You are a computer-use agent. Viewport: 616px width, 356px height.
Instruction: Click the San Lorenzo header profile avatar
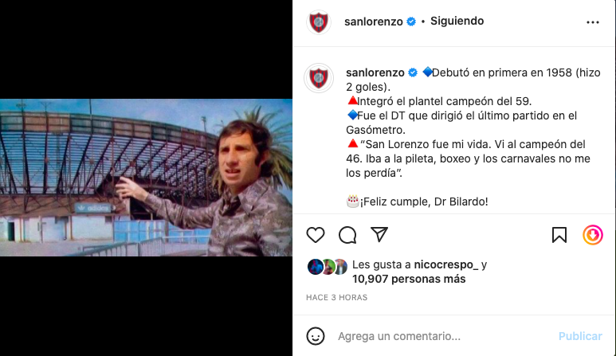(319, 22)
